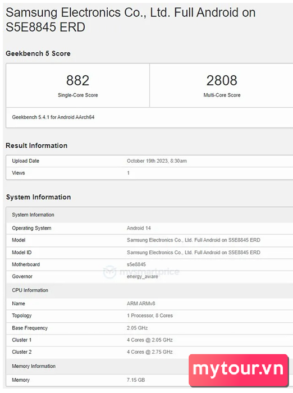The height and width of the screenshot is (393, 293).
Task: Click the Model ID row
Action: click(x=150, y=253)
